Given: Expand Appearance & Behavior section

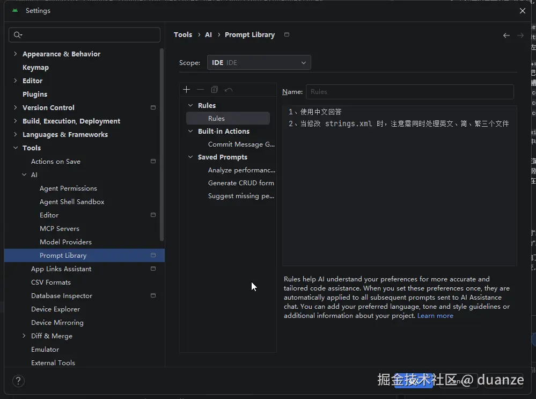Looking at the screenshot, I should [15, 54].
